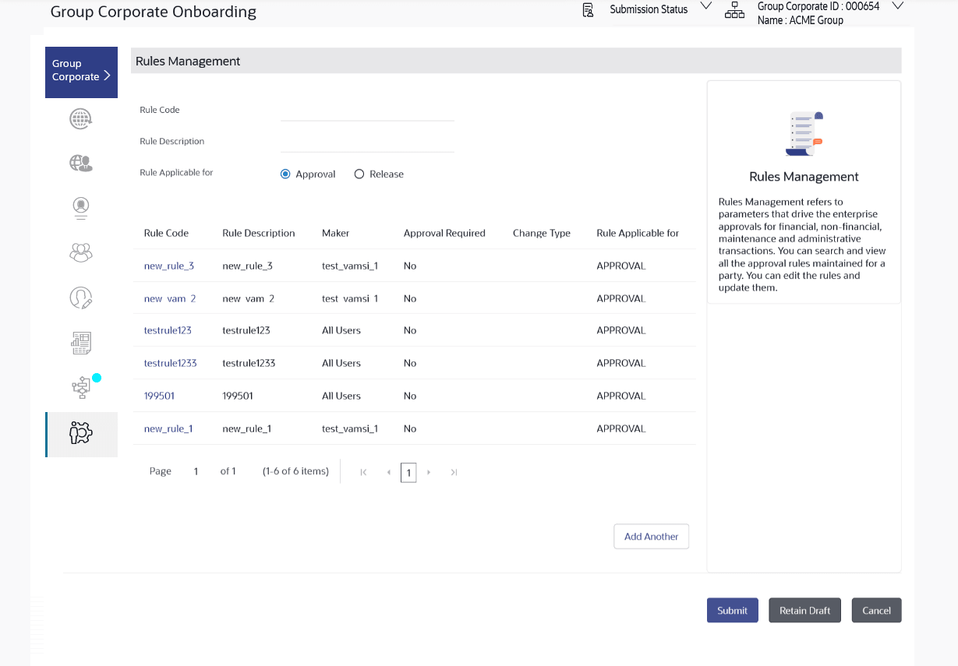The height and width of the screenshot is (666, 958).
Task: Go to the last page arrow
Action: [x=454, y=472]
